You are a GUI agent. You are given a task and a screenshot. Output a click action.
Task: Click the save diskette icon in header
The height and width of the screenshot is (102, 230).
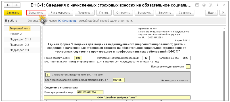(197, 5)
